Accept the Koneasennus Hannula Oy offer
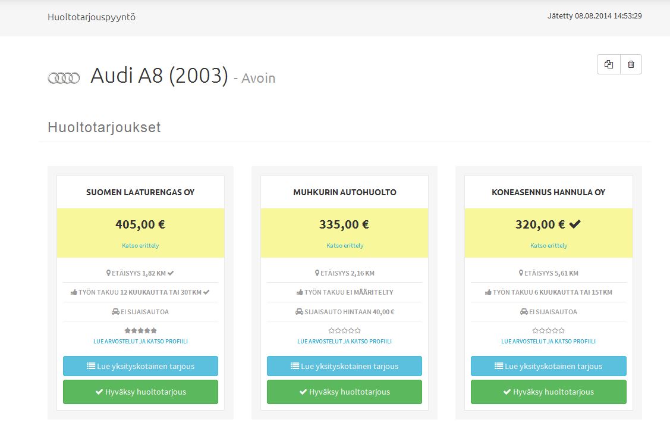 point(548,392)
